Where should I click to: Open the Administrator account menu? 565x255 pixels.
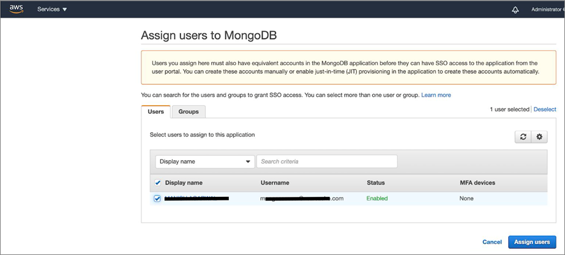coord(548,9)
